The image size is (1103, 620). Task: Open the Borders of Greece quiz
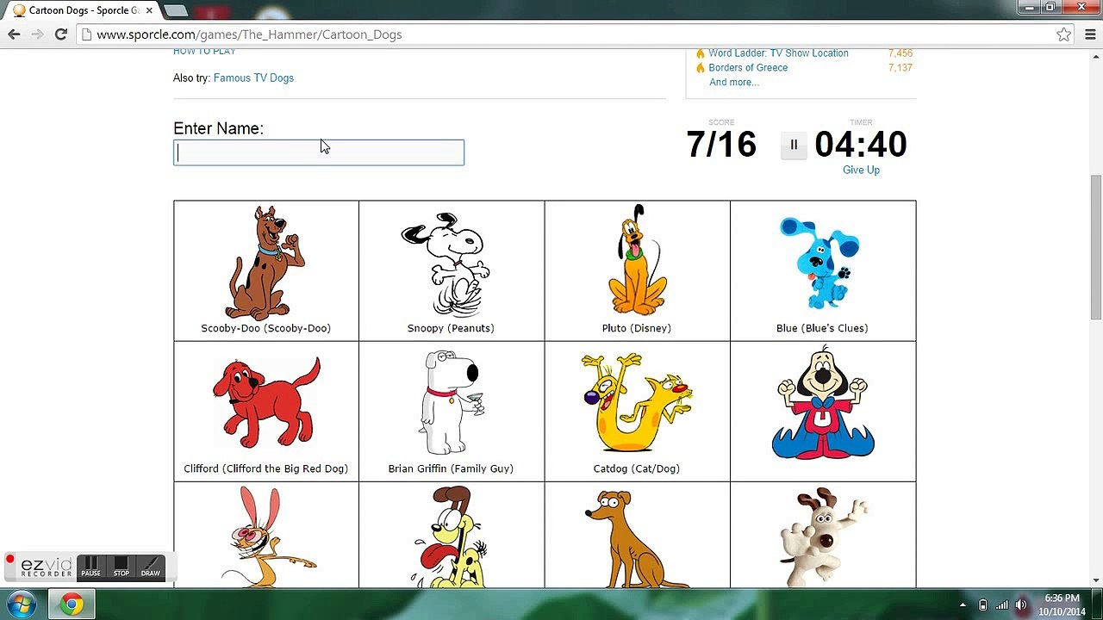click(748, 68)
